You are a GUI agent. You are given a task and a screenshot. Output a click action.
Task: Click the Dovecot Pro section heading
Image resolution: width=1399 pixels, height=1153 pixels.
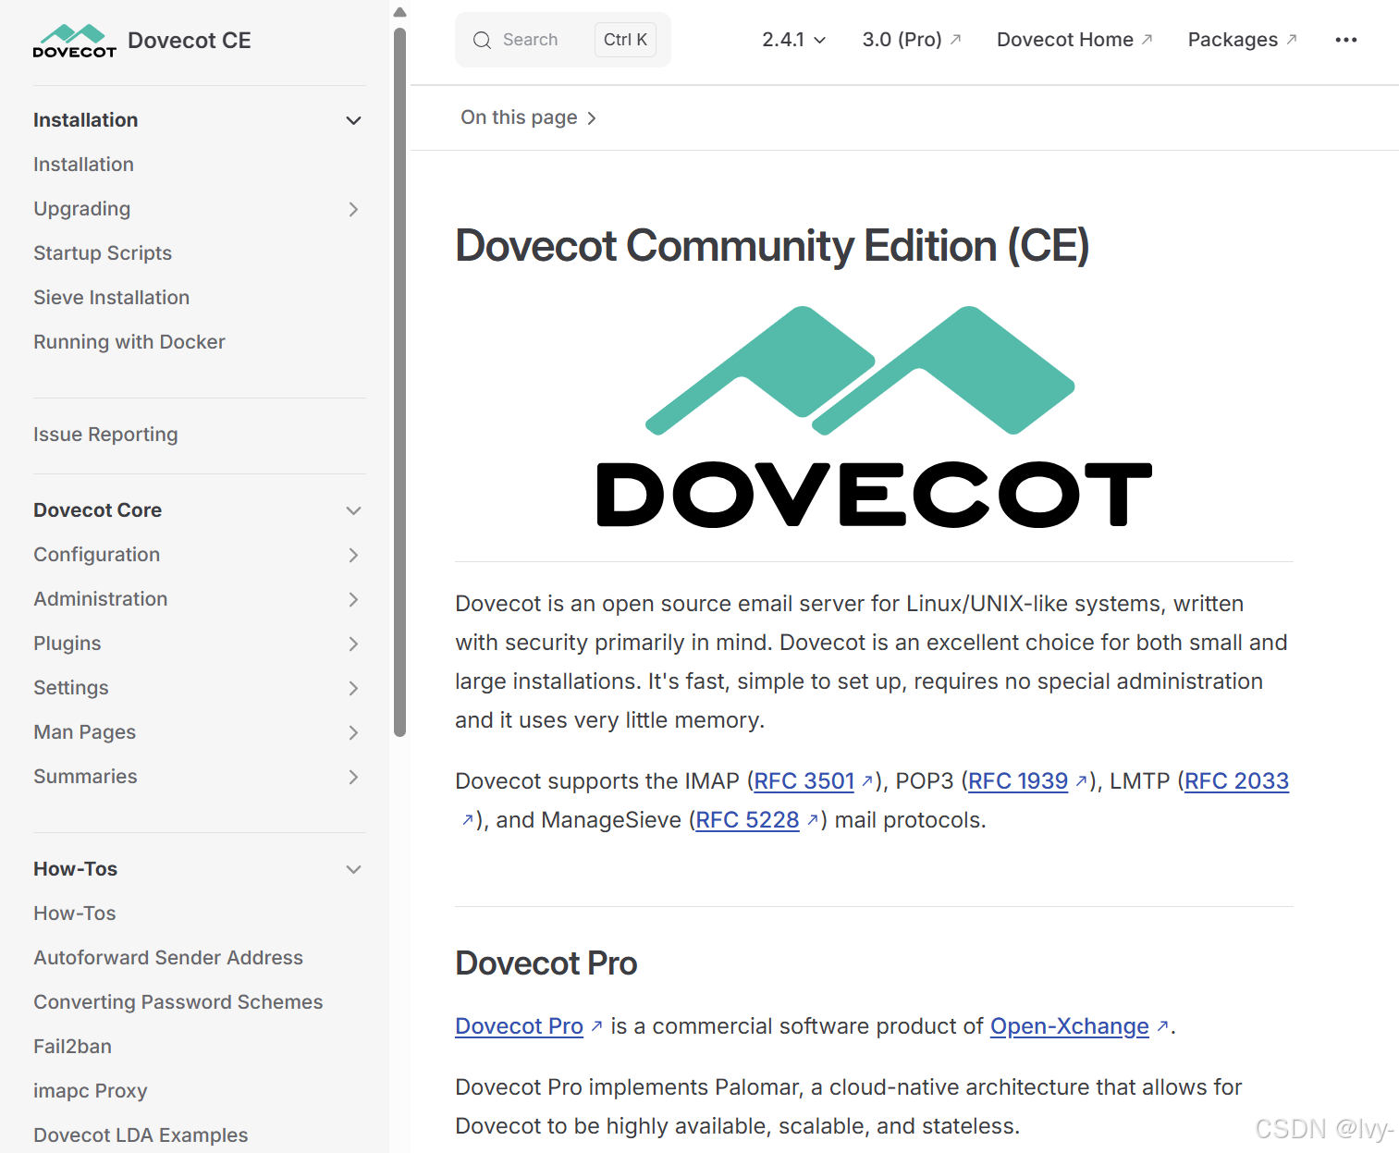(x=546, y=963)
